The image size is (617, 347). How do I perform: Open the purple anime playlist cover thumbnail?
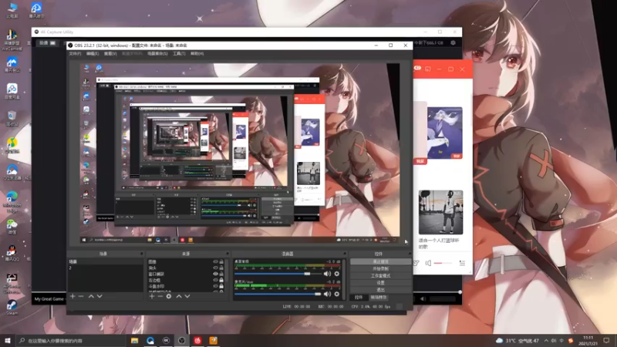445,133
